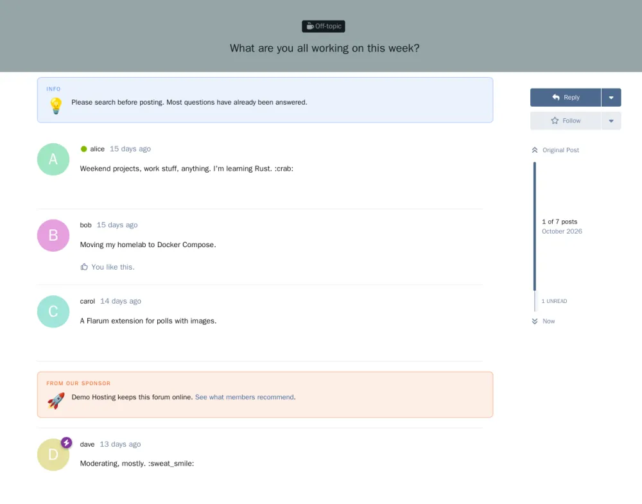Click the thumbs-up icon on bob's post
Viewport: 642px width, 504px height.
tap(84, 267)
